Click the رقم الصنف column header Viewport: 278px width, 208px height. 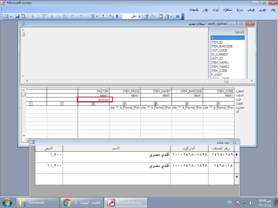click(x=221, y=148)
